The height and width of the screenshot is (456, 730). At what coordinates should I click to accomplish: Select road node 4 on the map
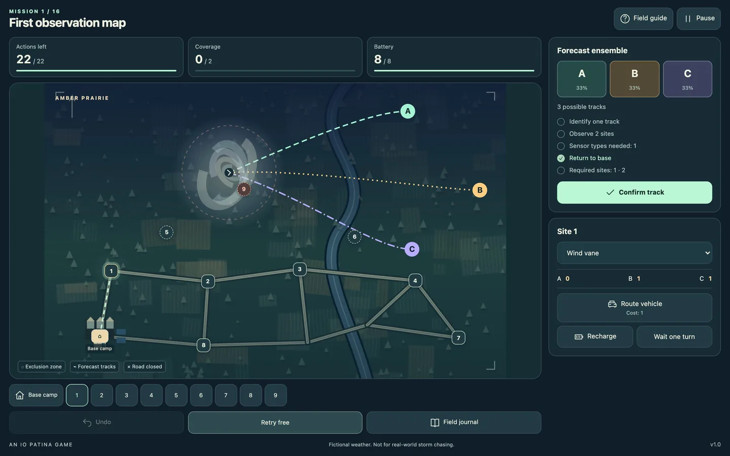[415, 280]
